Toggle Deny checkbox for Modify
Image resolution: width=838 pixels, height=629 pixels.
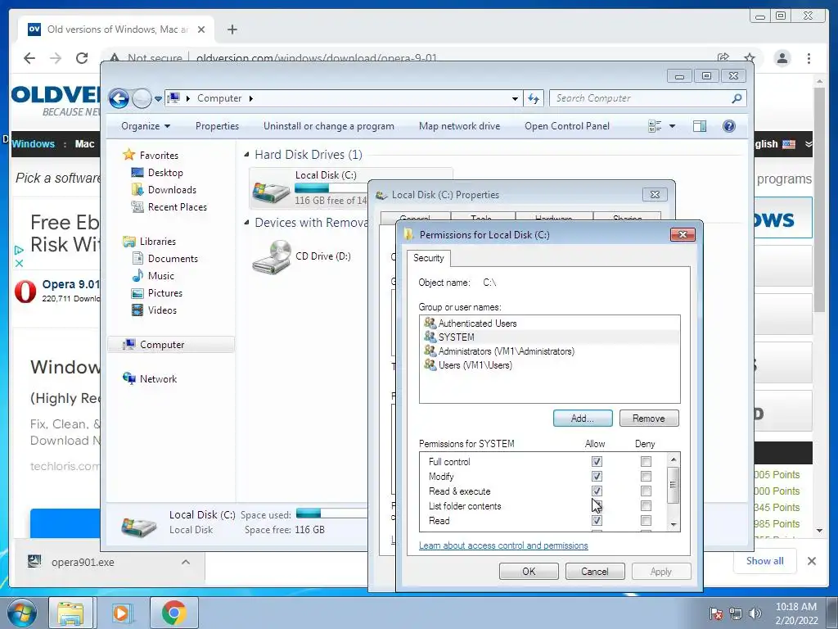647,476
